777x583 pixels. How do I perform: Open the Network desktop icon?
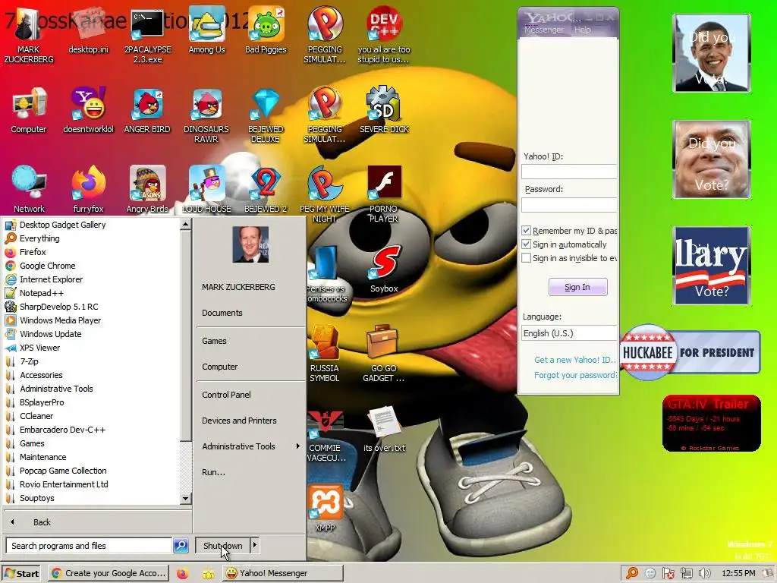coord(29,190)
